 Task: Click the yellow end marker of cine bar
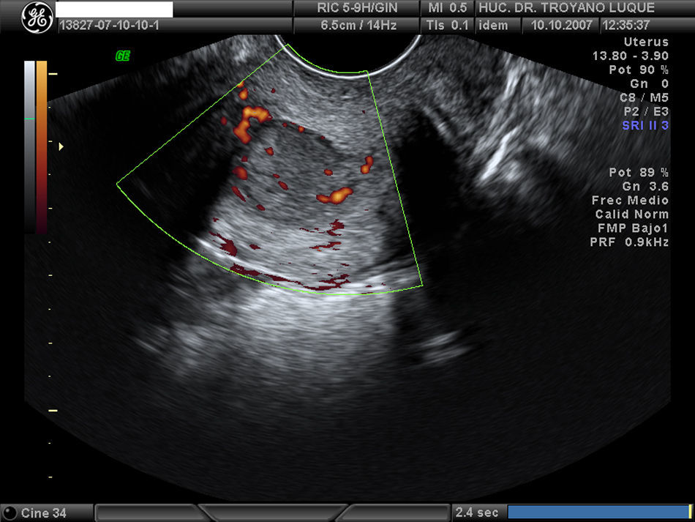pyautogui.click(x=690, y=512)
